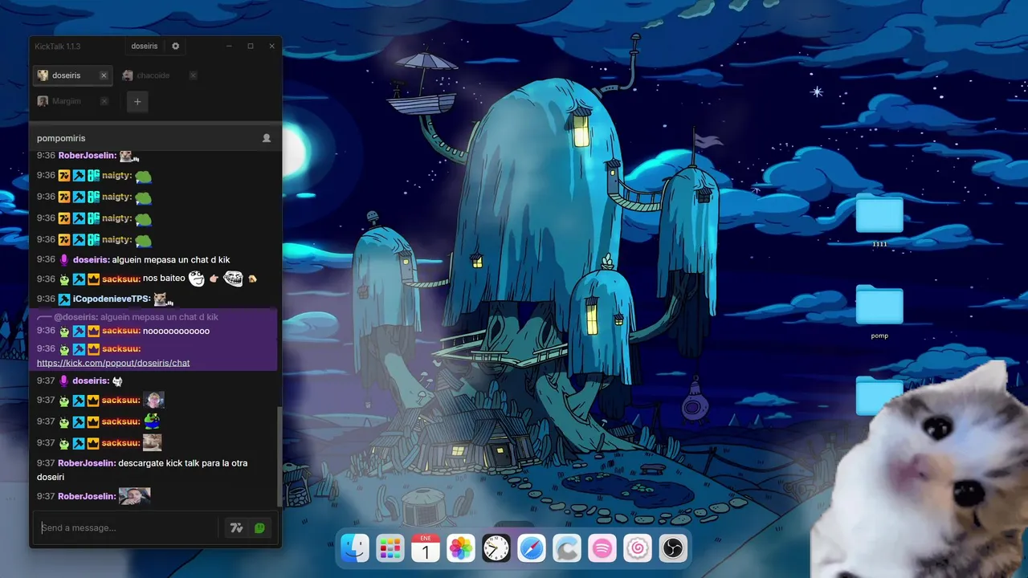Image resolution: width=1028 pixels, height=578 pixels.
Task: Click the iCopodenieveTPS username
Action: (112, 299)
